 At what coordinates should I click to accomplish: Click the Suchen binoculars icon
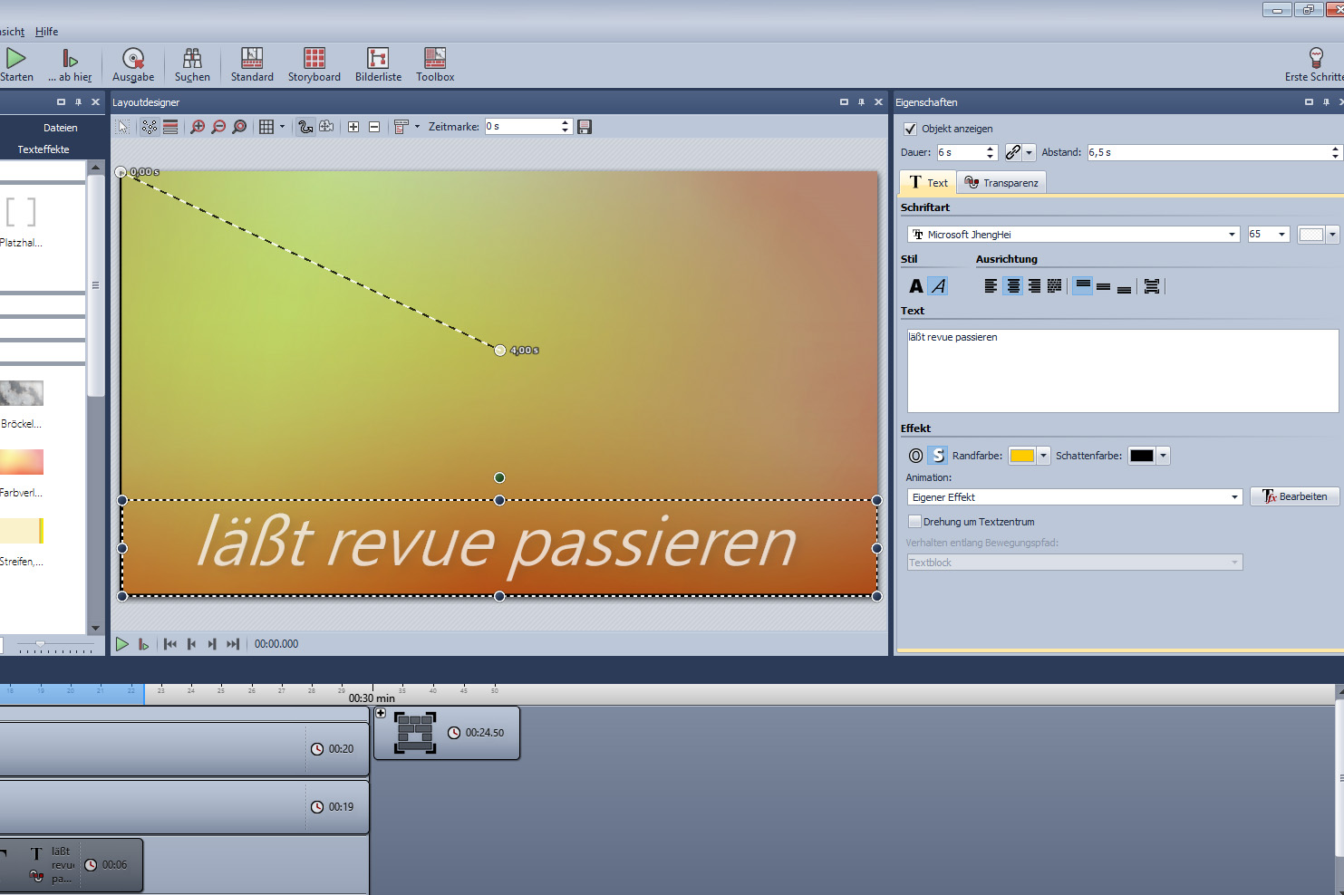click(192, 64)
